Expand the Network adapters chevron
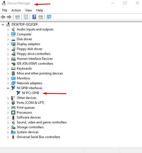Image resolution: width=142 pixels, height=153 pixels. tap(8, 83)
